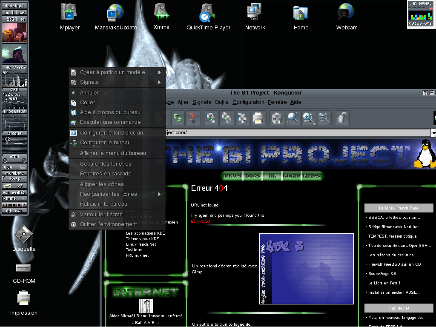Click previous track in GKrellM xmms controls

[x=4, y=205]
